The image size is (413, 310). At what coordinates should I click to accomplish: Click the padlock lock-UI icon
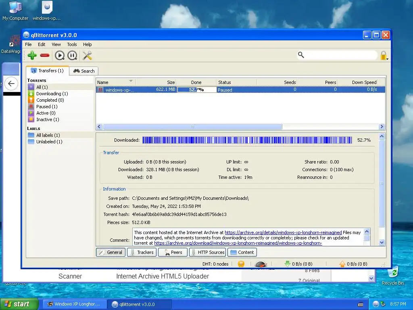point(384,55)
